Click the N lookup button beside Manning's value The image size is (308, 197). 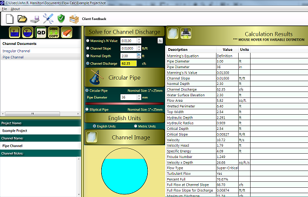[160, 41]
